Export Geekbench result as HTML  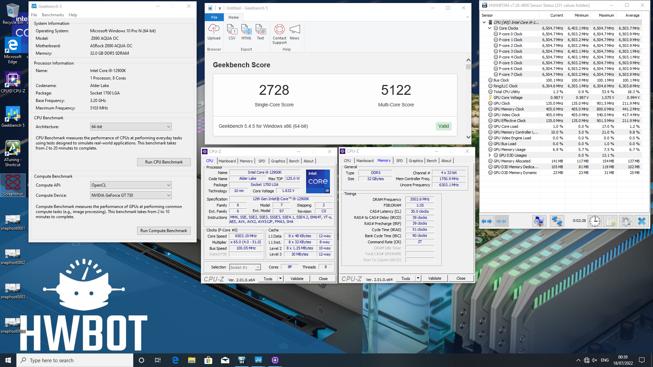246,32
